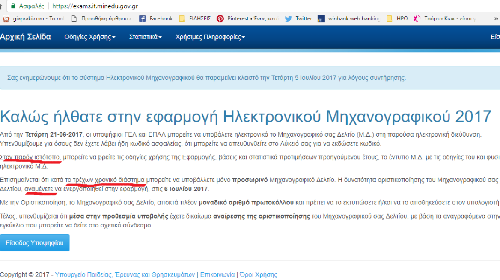Click the Είσοδος item in the navbar
The width and height of the screenshot is (500, 280).
[x=495, y=37]
